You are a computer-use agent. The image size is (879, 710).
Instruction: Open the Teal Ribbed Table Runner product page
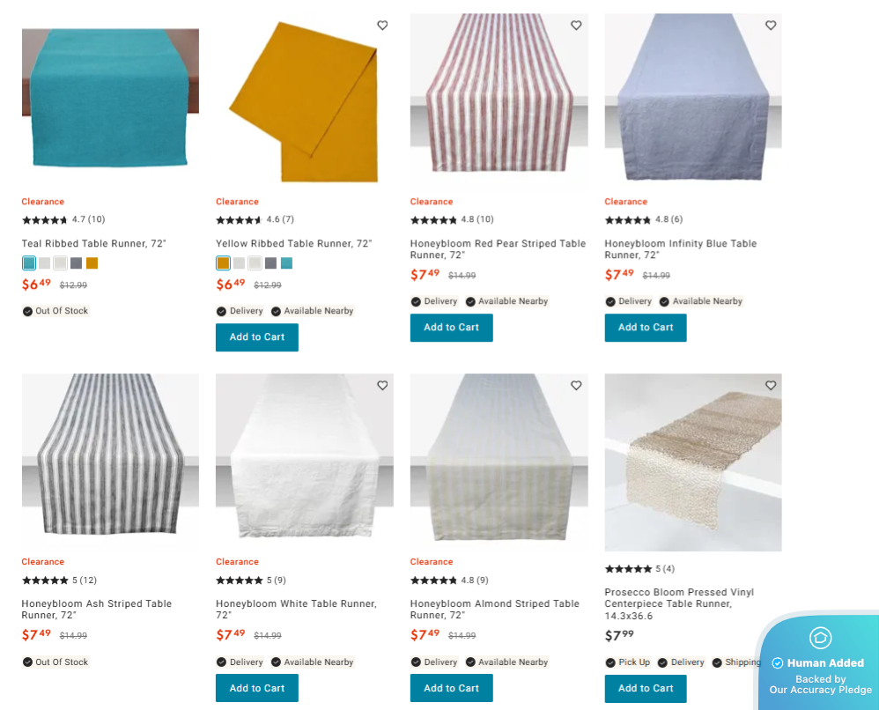(93, 243)
